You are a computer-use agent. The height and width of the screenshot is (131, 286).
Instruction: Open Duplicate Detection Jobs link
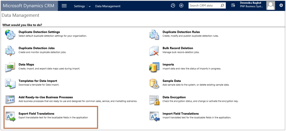click(37, 48)
